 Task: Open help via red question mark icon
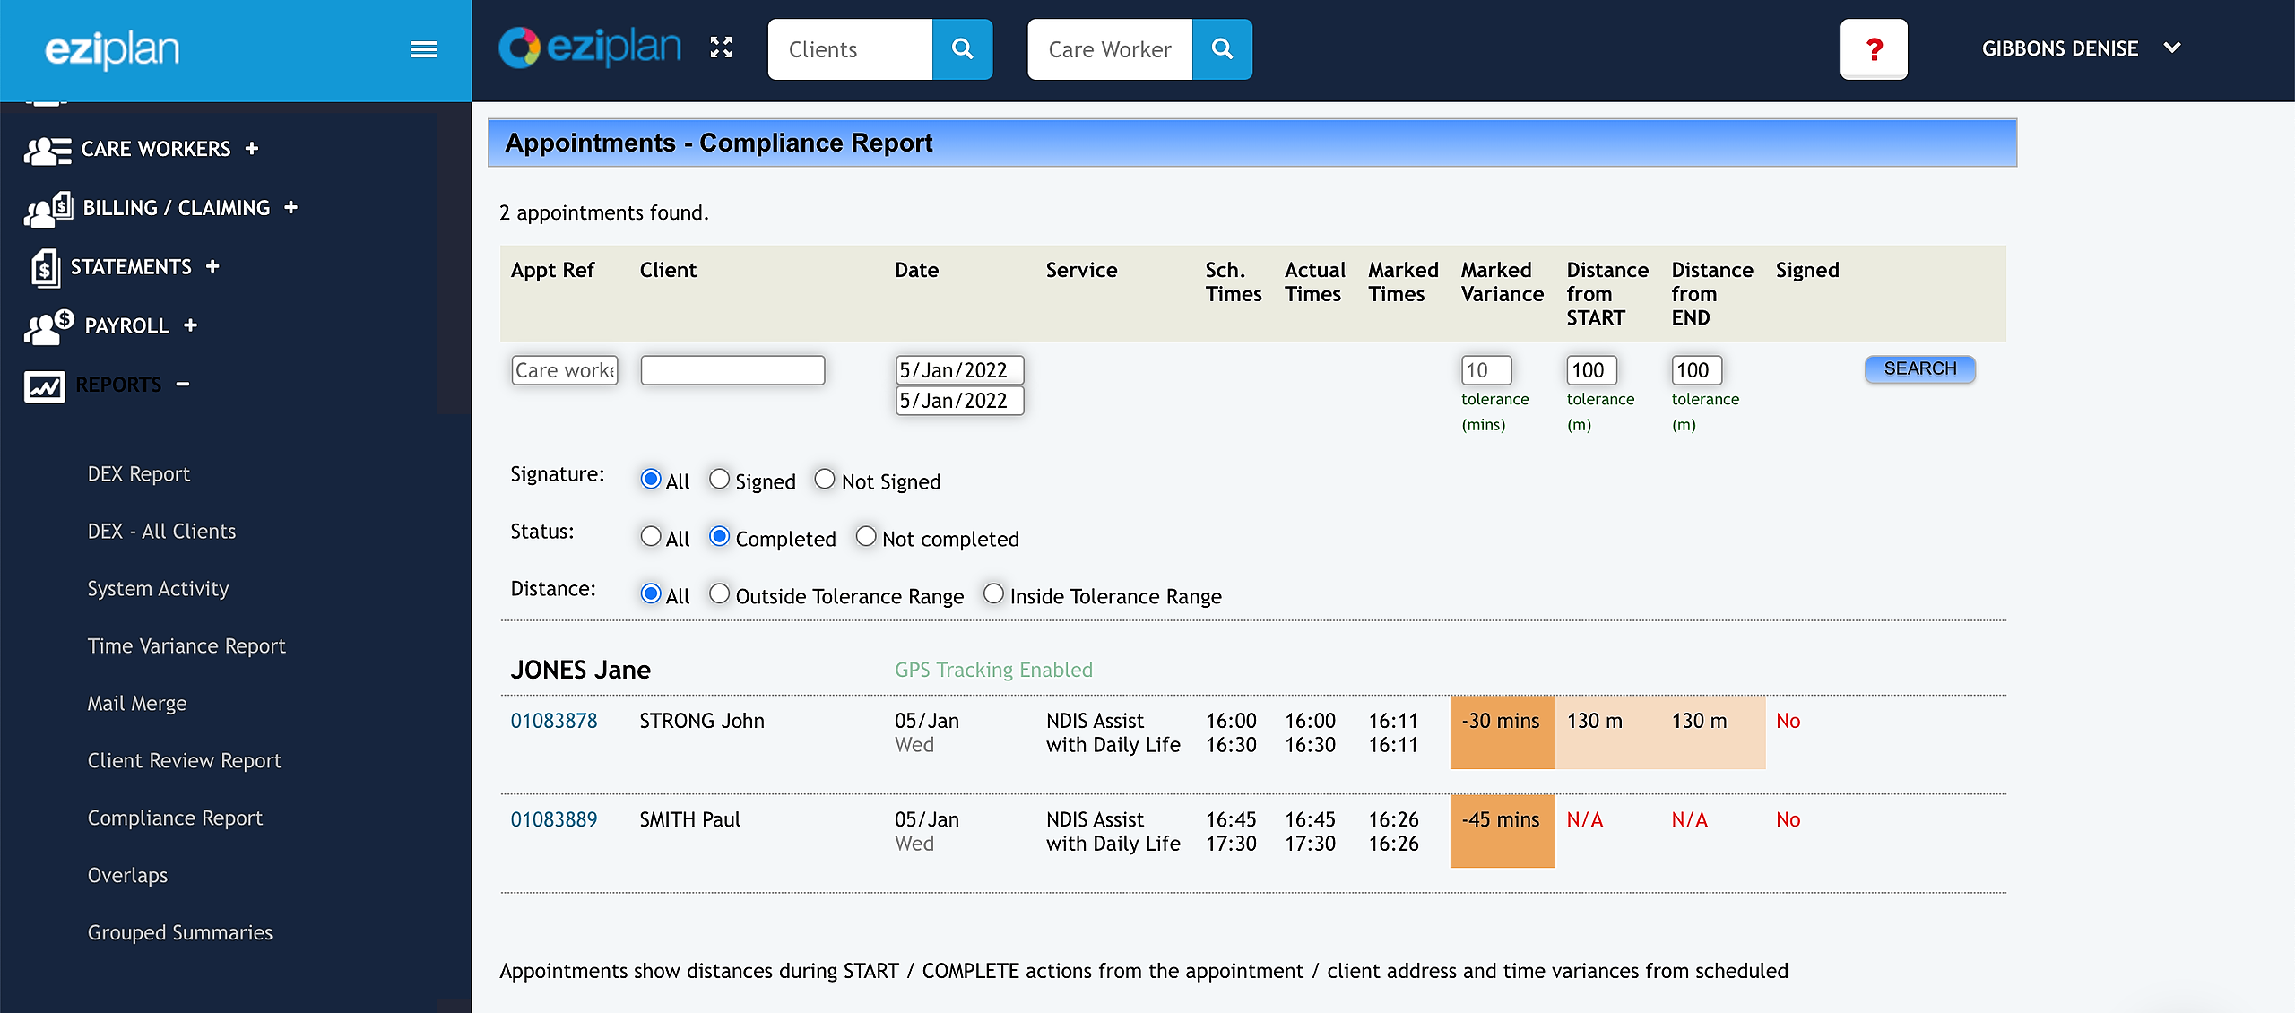tap(1874, 49)
